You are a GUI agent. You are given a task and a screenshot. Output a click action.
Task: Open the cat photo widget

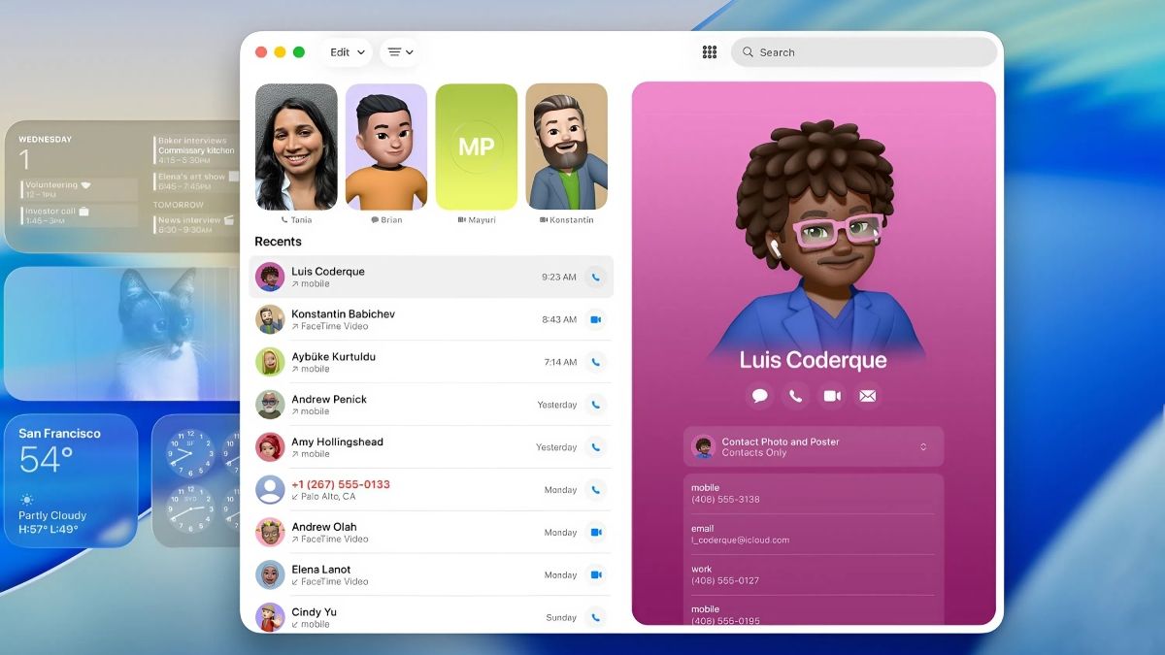(122, 334)
